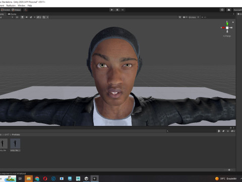Open the weather widget in system tray

coord(226,178)
